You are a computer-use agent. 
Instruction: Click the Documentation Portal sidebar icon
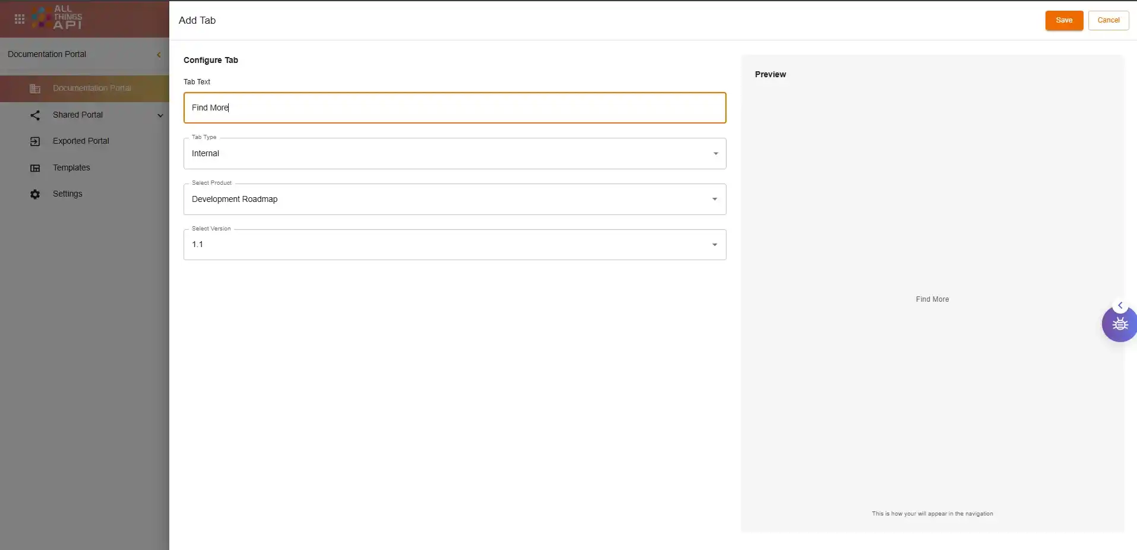pyautogui.click(x=35, y=88)
